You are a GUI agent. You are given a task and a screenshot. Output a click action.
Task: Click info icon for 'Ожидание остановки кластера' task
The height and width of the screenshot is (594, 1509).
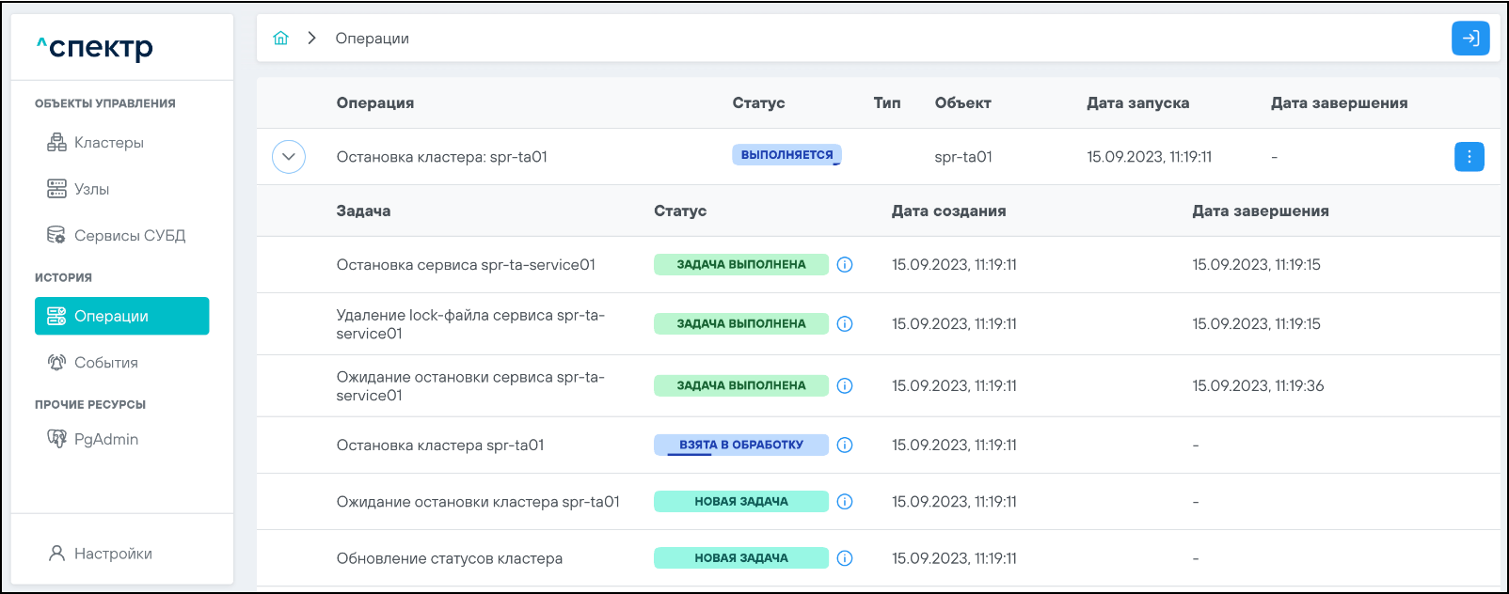coord(845,502)
